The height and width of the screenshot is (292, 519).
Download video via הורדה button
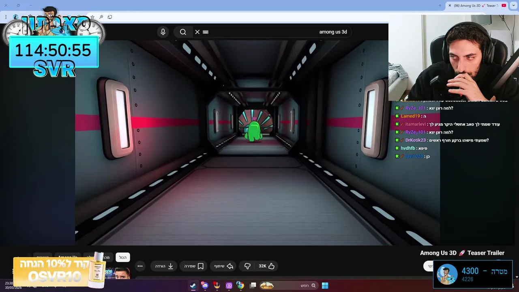[x=164, y=266]
